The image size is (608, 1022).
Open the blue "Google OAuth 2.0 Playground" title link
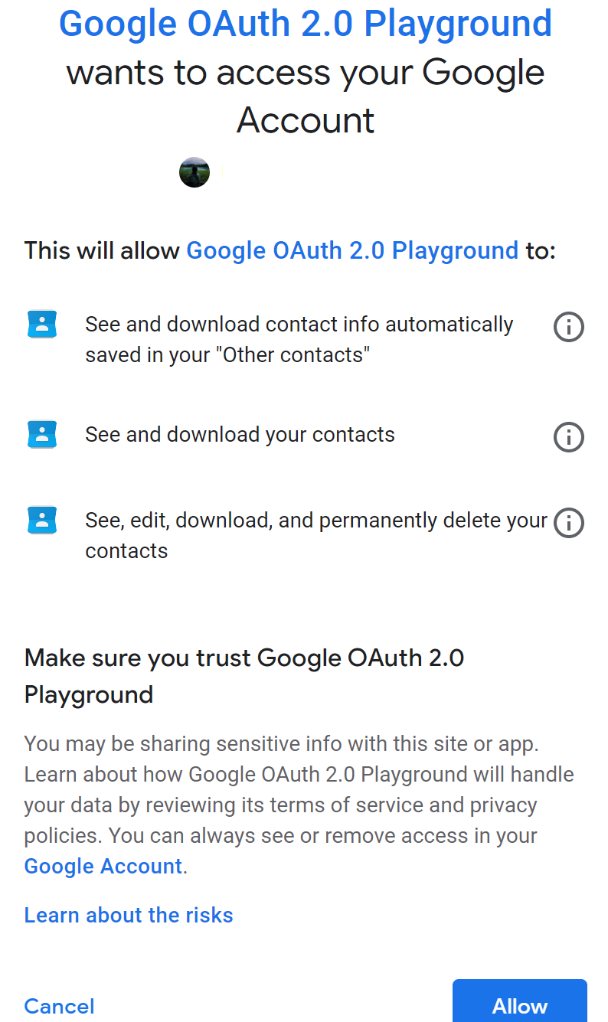(x=306, y=24)
